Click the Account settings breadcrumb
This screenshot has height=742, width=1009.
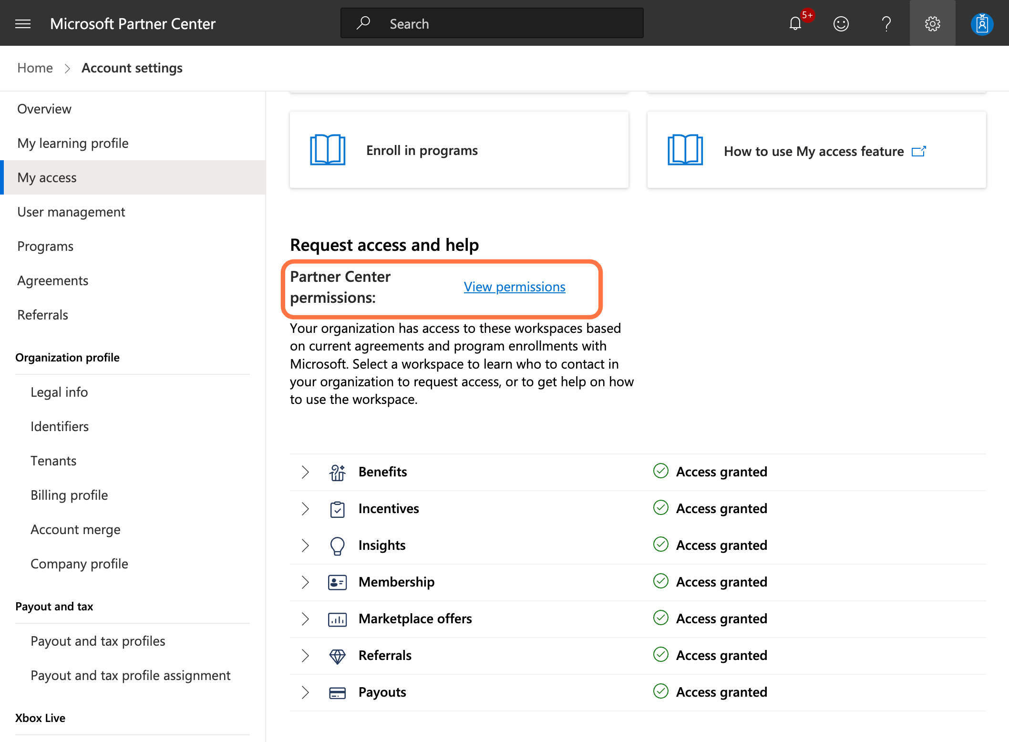click(132, 68)
